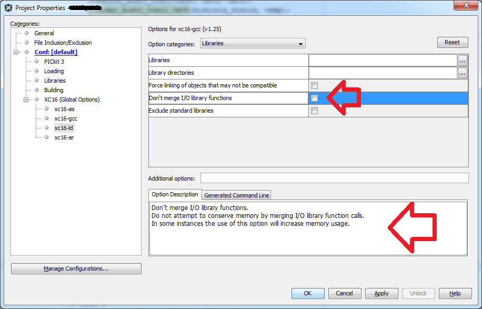Image resolution: width=482 pixels, height=309 pixels.
Task: Select xc16-ld tree item
Action: click(x=64, y=128)
